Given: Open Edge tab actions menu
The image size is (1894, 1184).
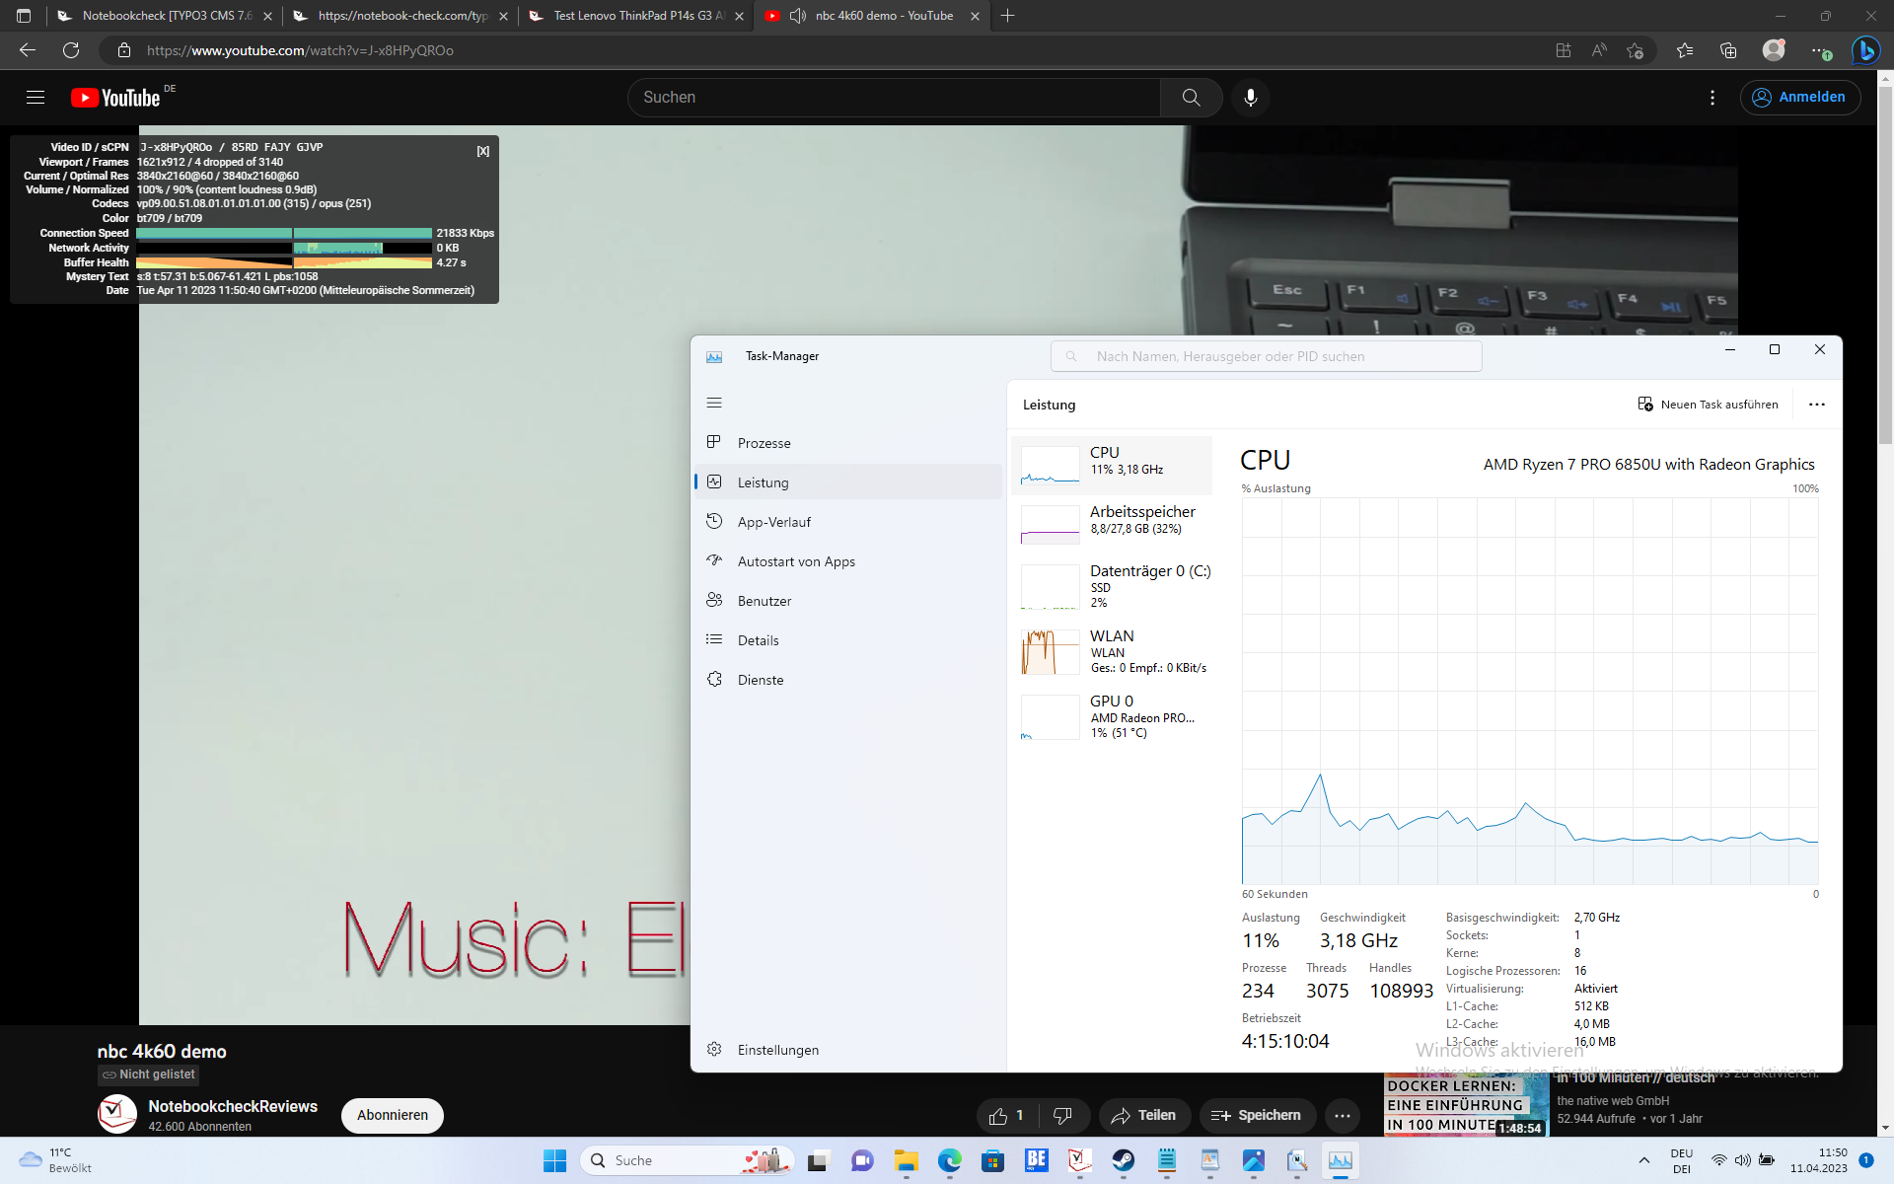Looking at the screenshot, I should 24,16.
